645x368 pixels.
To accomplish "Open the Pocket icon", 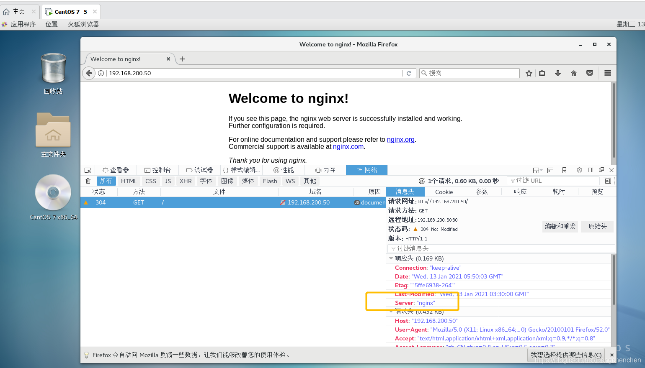I will coord(590,73).
